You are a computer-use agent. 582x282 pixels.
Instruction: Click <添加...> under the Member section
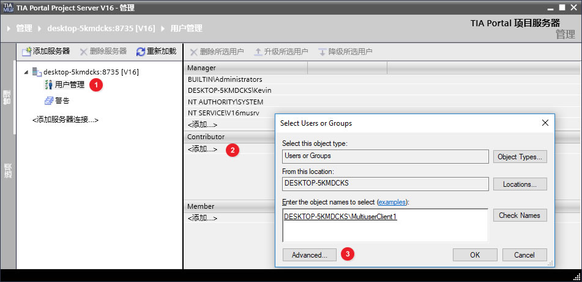[x=203, y=218]
